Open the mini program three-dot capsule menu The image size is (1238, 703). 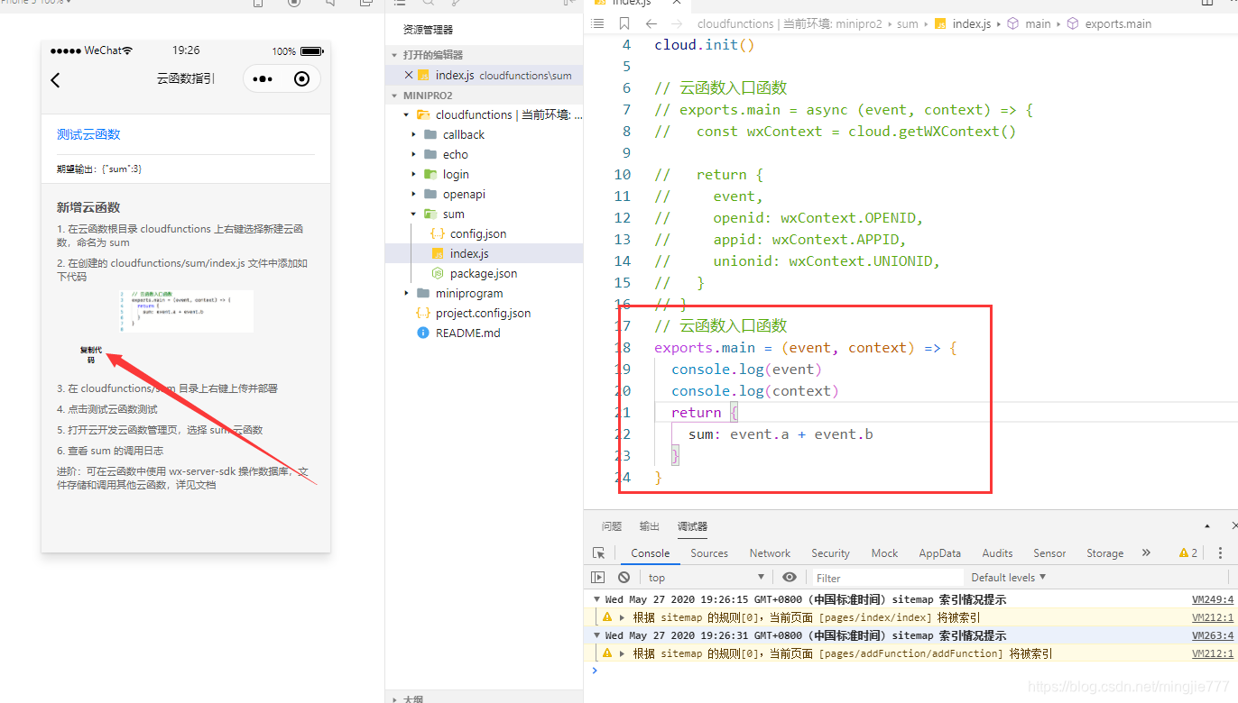(x=263, y=79)
